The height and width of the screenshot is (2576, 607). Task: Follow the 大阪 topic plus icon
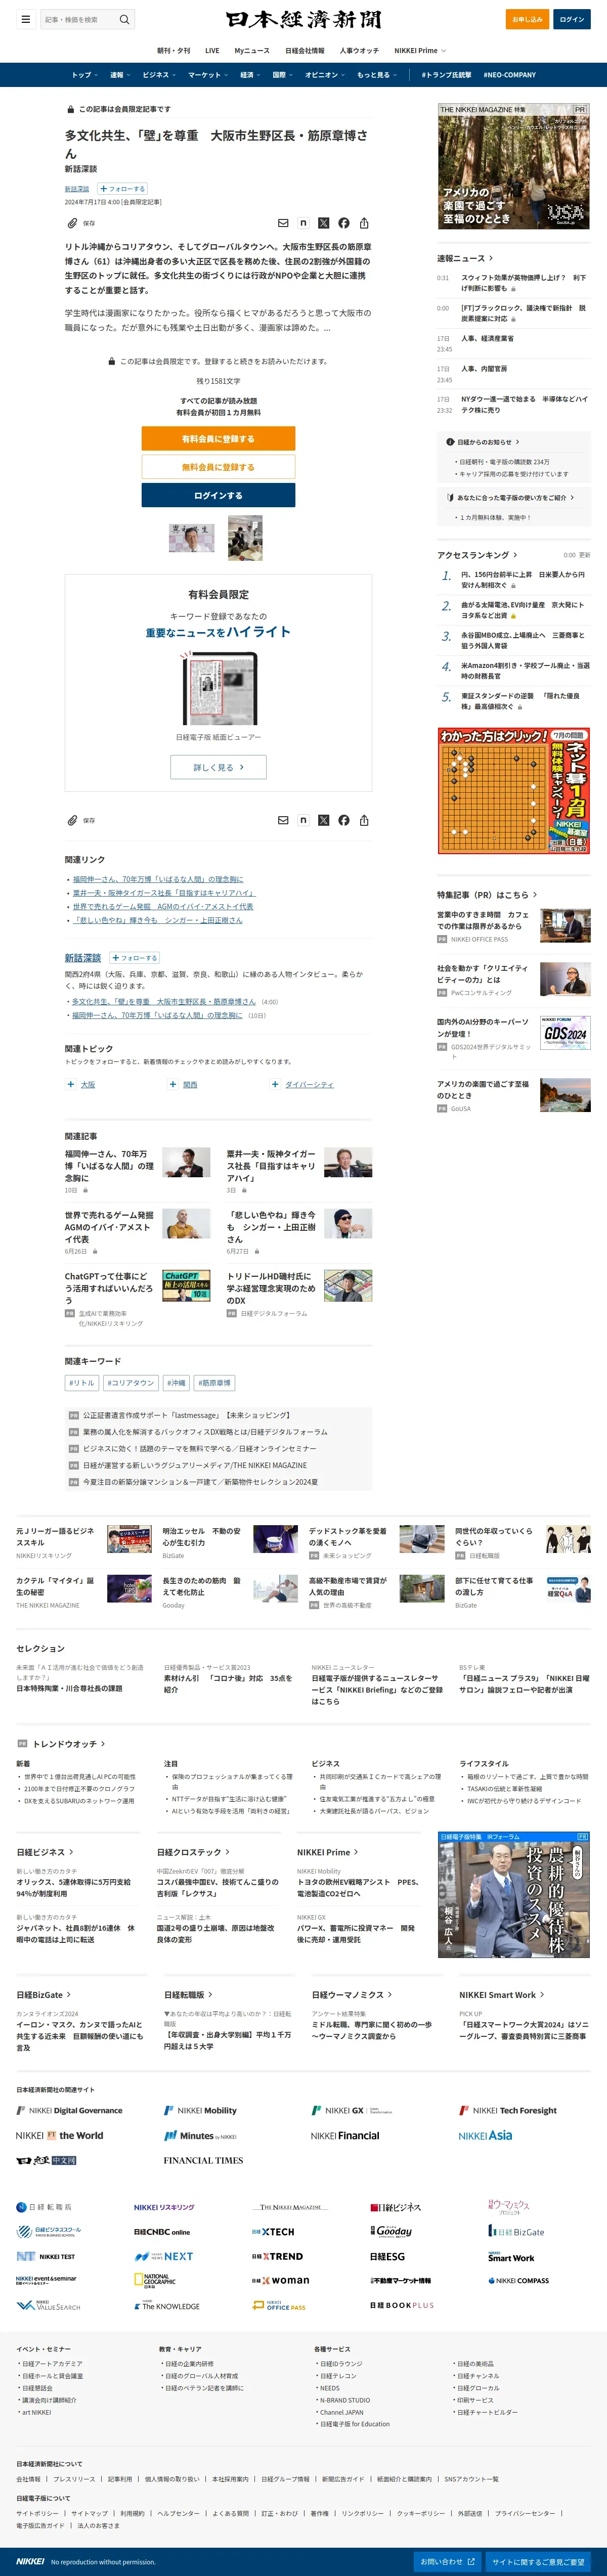[x=71, y=1084]
